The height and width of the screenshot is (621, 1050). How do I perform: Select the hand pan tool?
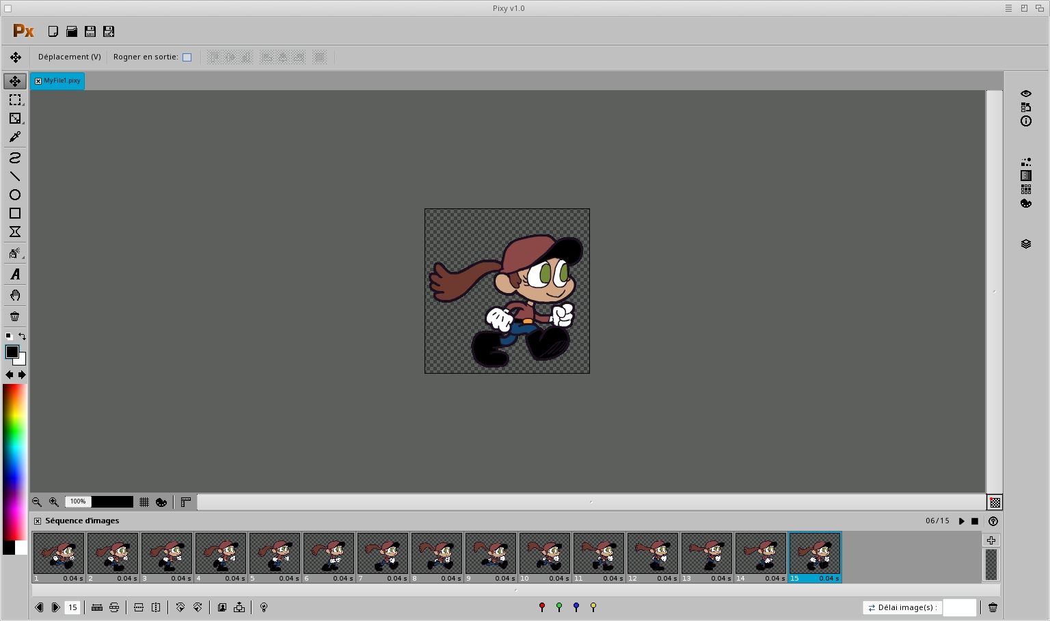pyautogui.click(x=15, y=295)
